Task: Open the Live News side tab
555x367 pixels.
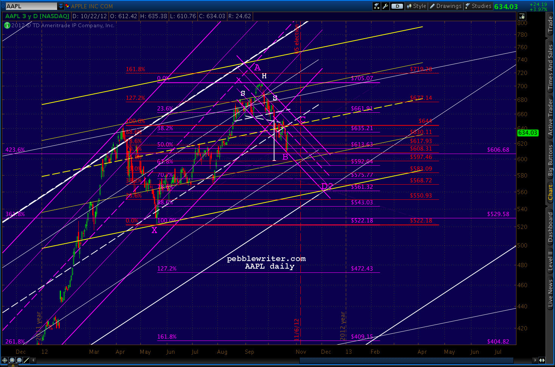Action: (x=550, y=293)
